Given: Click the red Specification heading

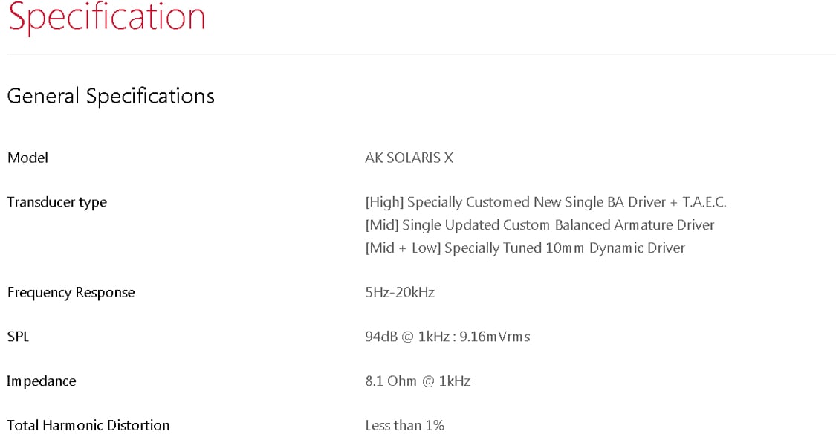Looking at the screenshot, I should coord(106,18).
